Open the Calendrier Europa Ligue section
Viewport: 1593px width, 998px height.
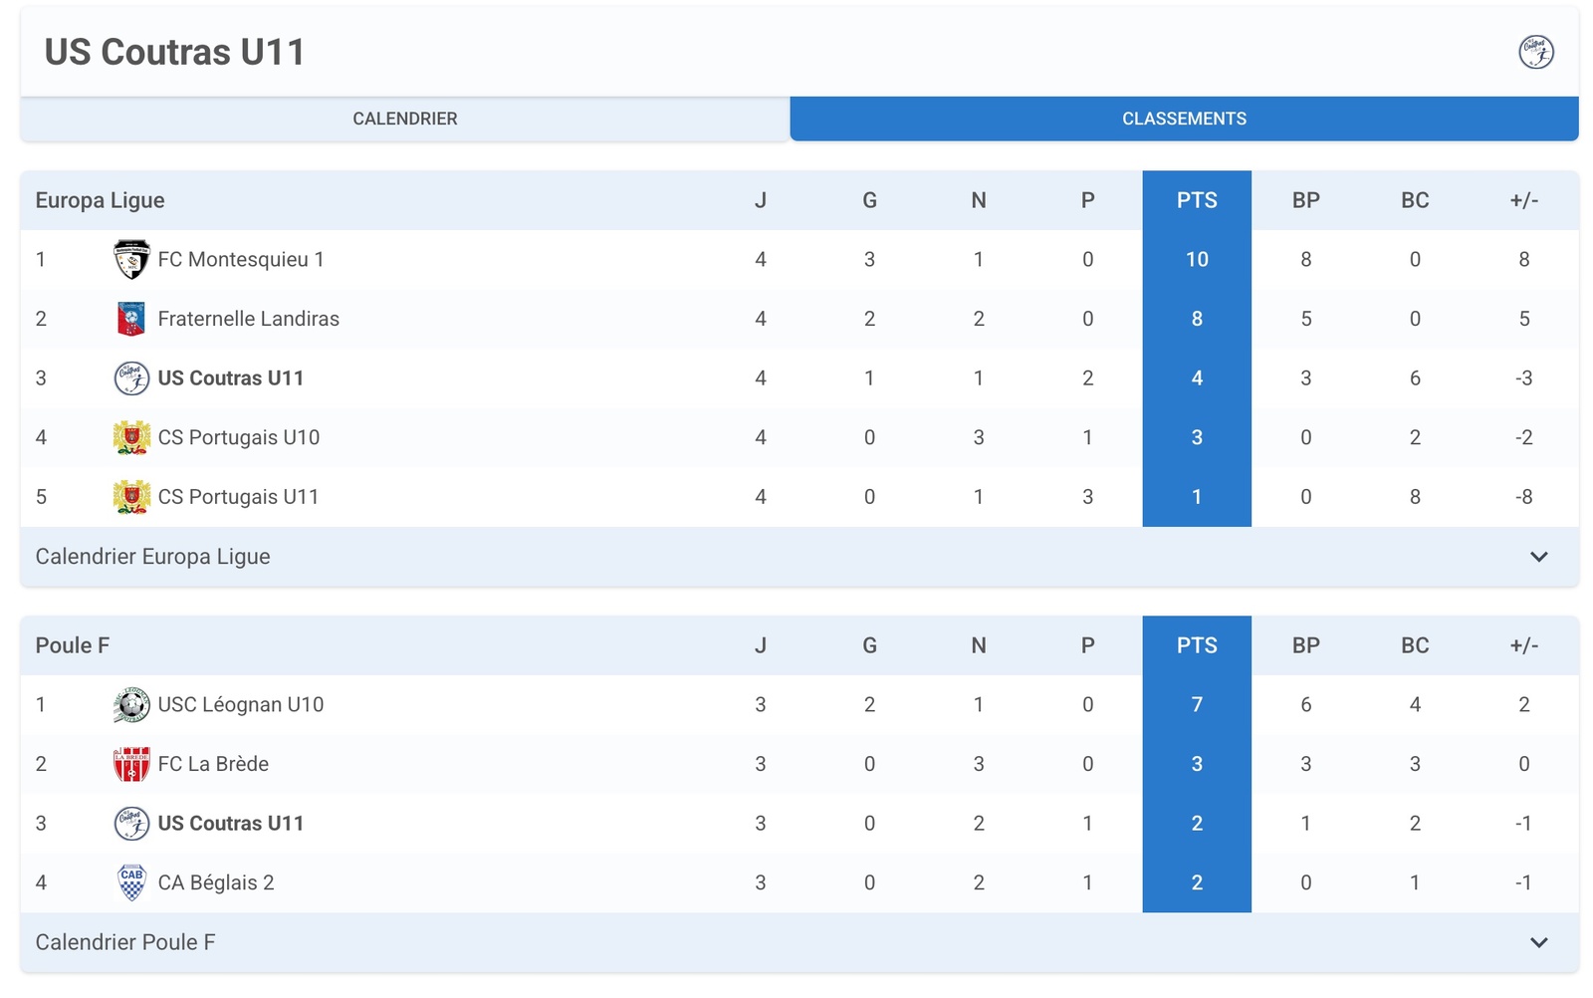(153, 557)
